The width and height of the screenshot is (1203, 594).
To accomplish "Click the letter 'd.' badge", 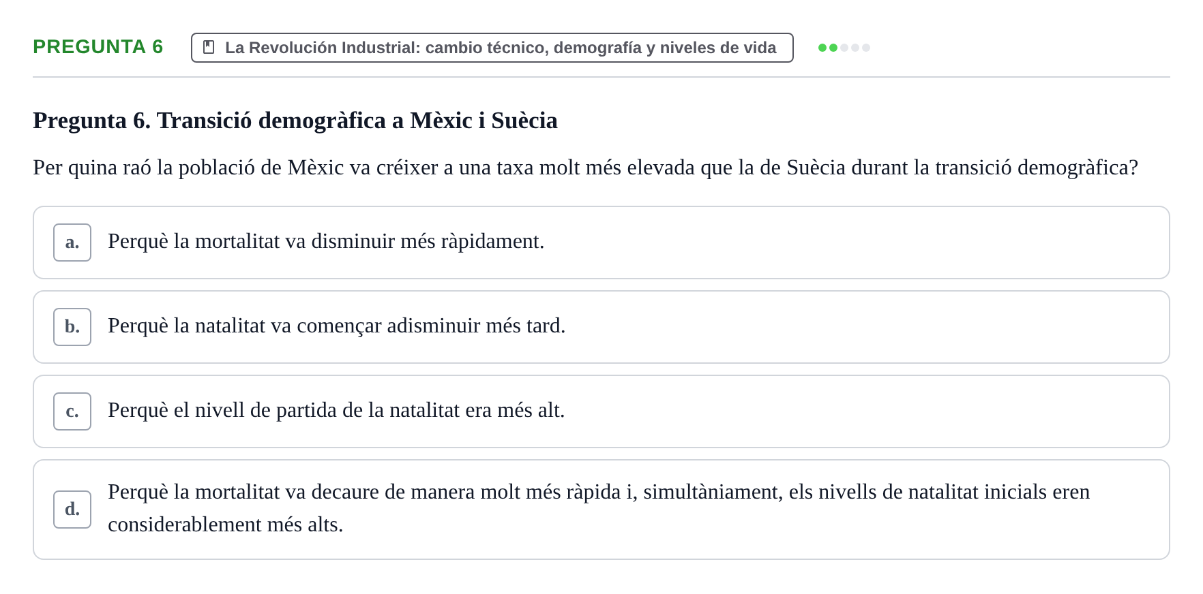I will coord(72,510).
